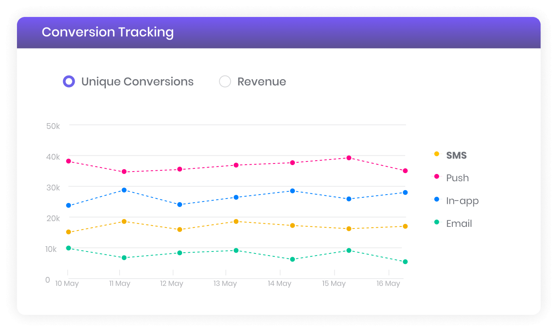
Task: Click the 12 May axis label
Action: pyautogui.click(x=172, y=284)
